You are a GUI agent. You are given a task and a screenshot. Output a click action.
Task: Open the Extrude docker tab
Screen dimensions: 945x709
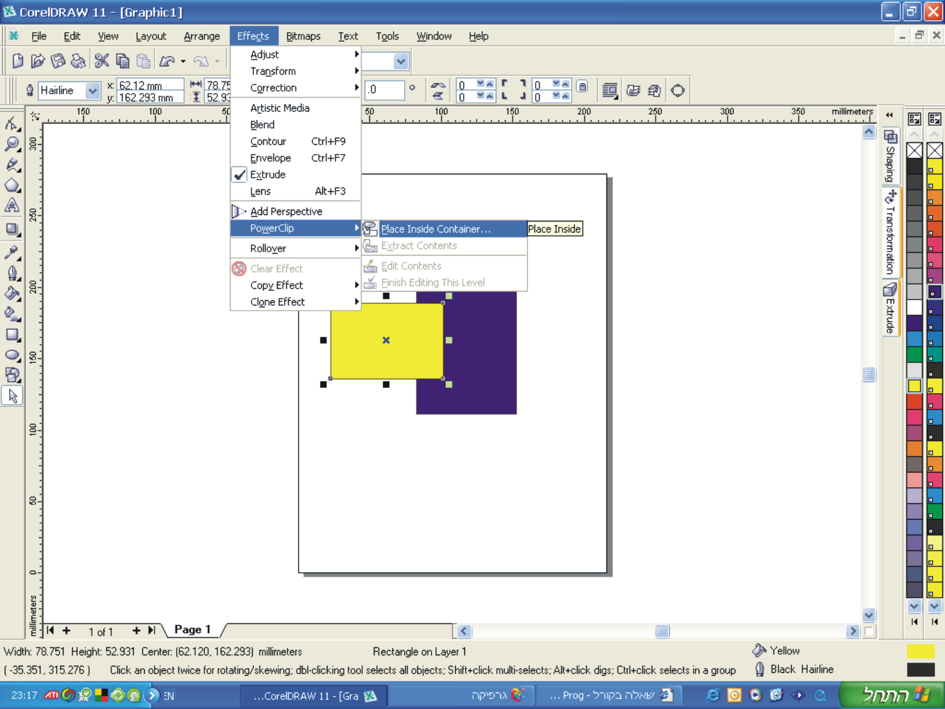[x=890, y=309]
